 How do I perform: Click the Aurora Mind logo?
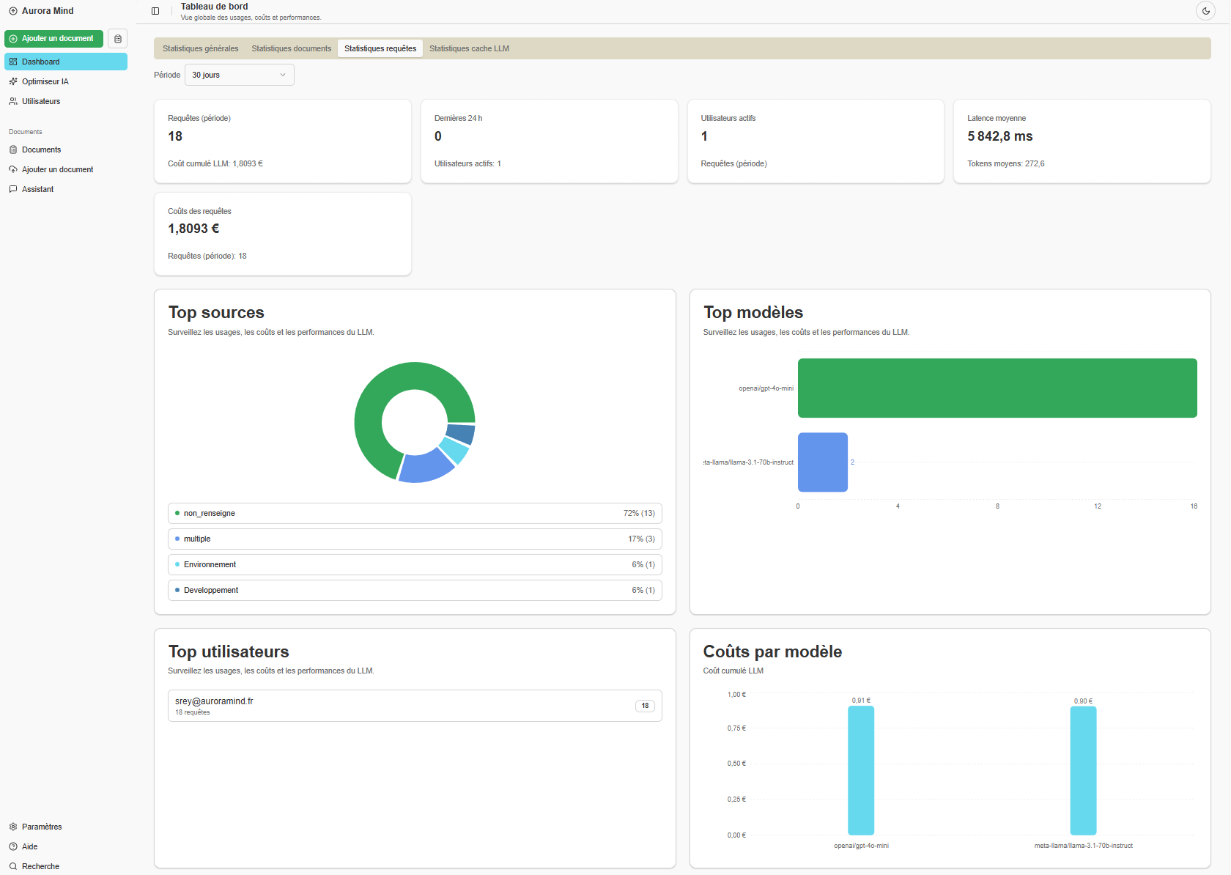[x=41, y=11]
